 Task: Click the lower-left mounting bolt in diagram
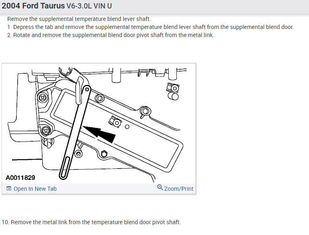pos(46,131)
